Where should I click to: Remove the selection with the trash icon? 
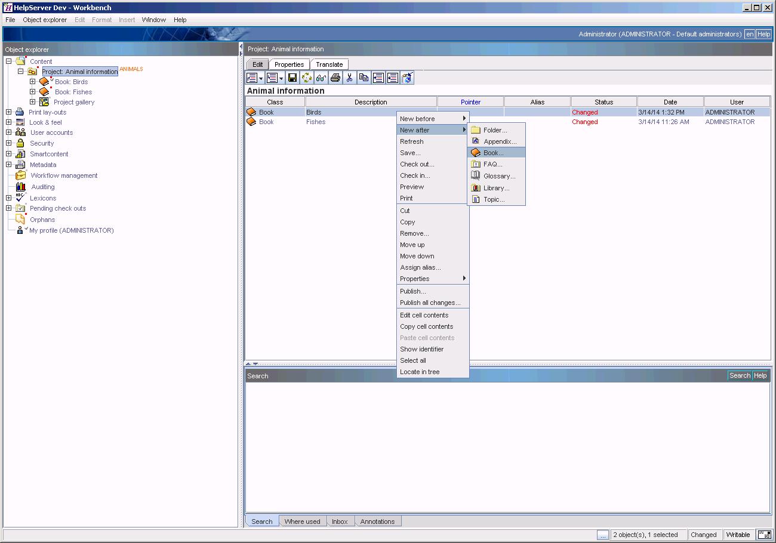pos(407,78)
